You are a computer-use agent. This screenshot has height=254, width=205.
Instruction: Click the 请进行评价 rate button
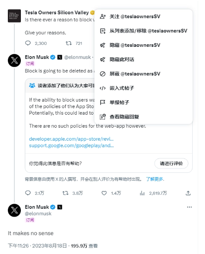[x=171, y=163]
